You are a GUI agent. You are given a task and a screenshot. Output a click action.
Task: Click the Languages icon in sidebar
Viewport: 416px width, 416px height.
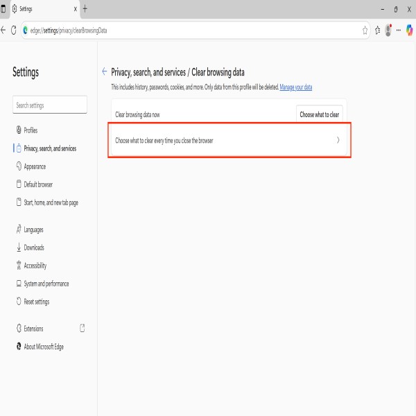pyautogui.click(x=18, y=229)
